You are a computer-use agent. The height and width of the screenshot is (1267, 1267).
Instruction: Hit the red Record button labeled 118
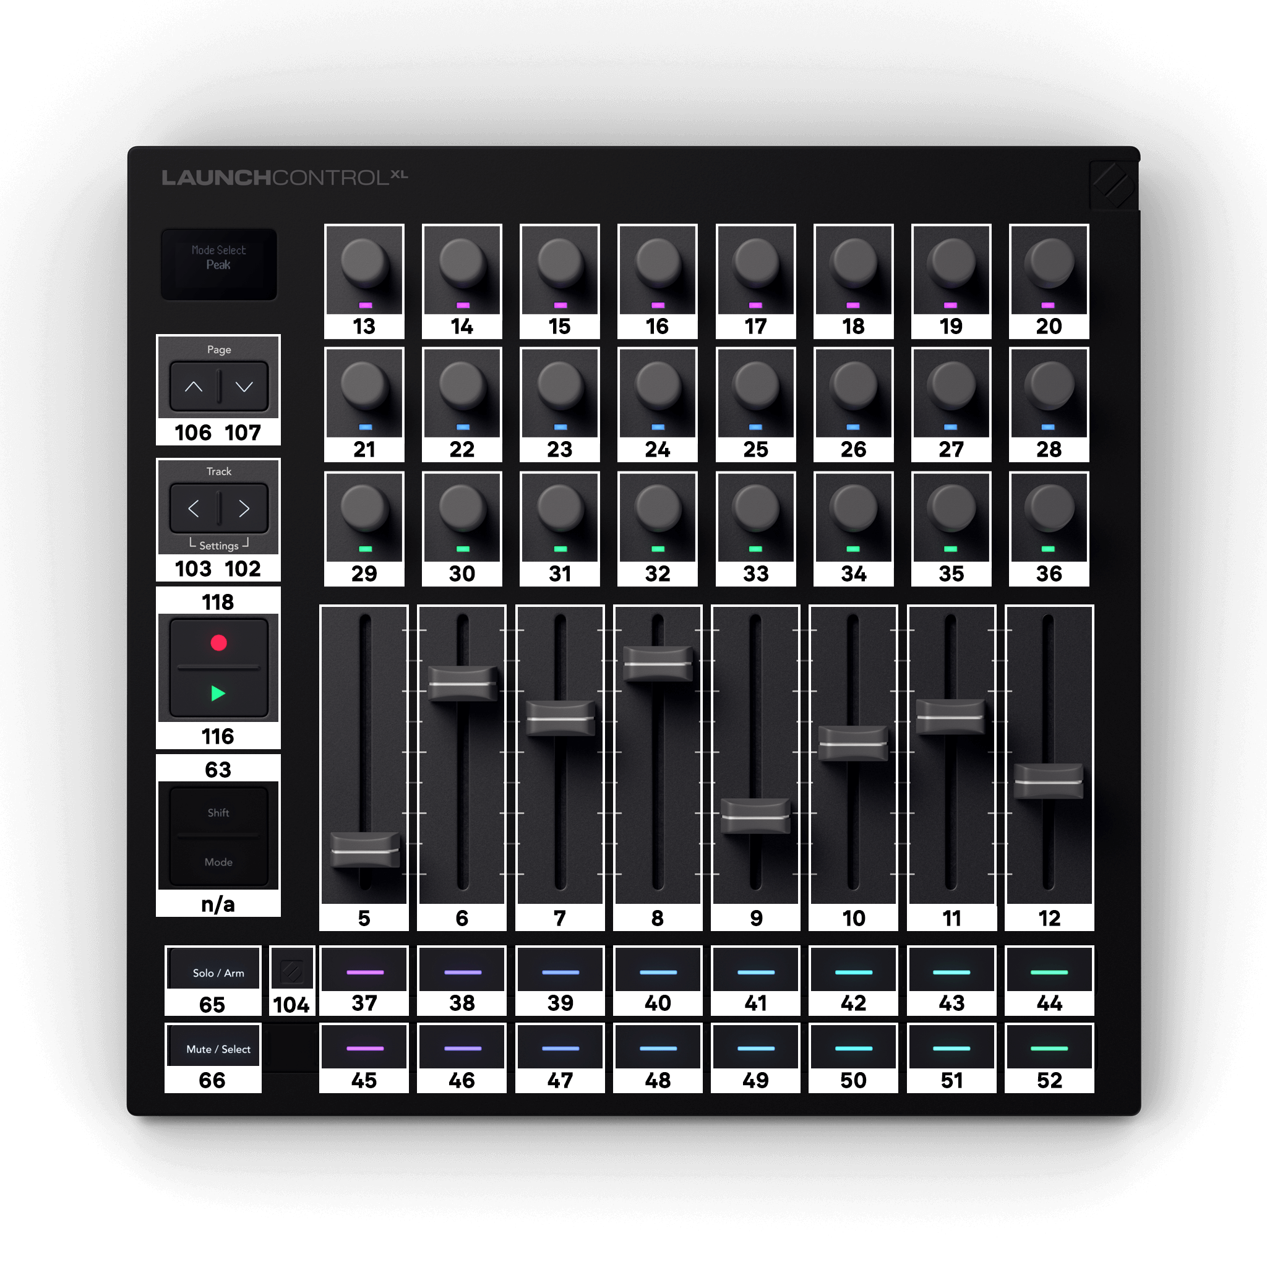[218, 643]
